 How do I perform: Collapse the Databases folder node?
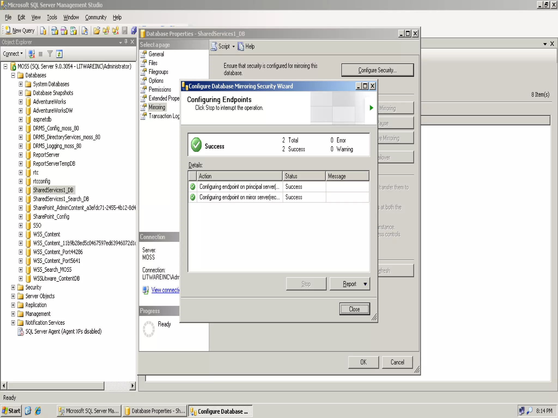click(13, 75)
